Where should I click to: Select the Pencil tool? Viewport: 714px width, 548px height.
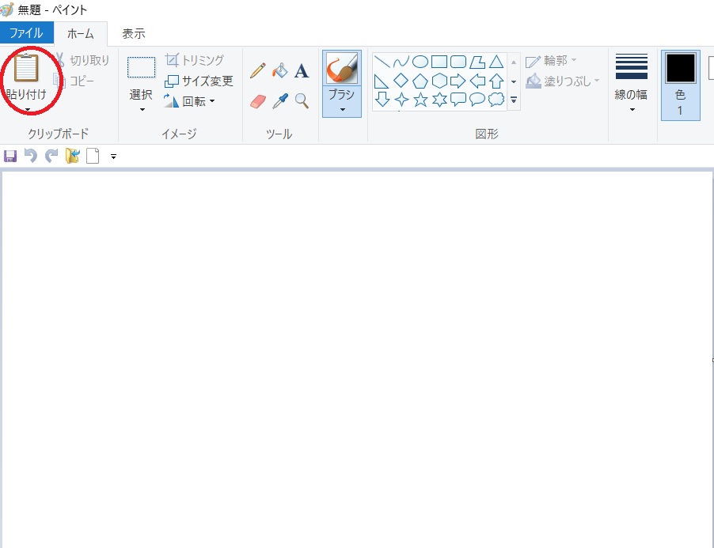(256, 71)
